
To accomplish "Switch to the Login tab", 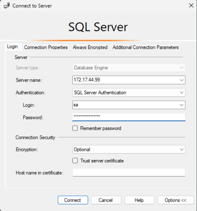I will tap(12, 47).
